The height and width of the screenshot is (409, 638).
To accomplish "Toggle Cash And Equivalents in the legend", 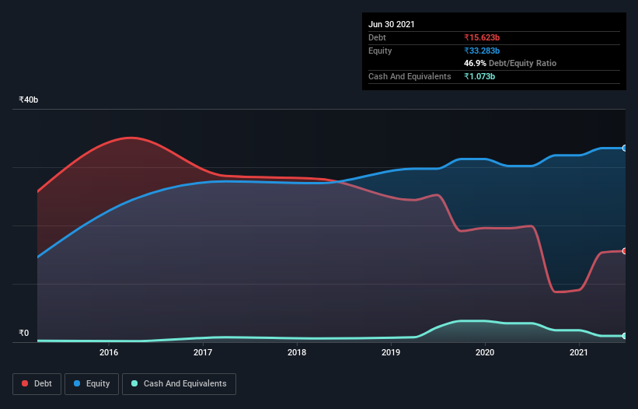I will (179, 384).
